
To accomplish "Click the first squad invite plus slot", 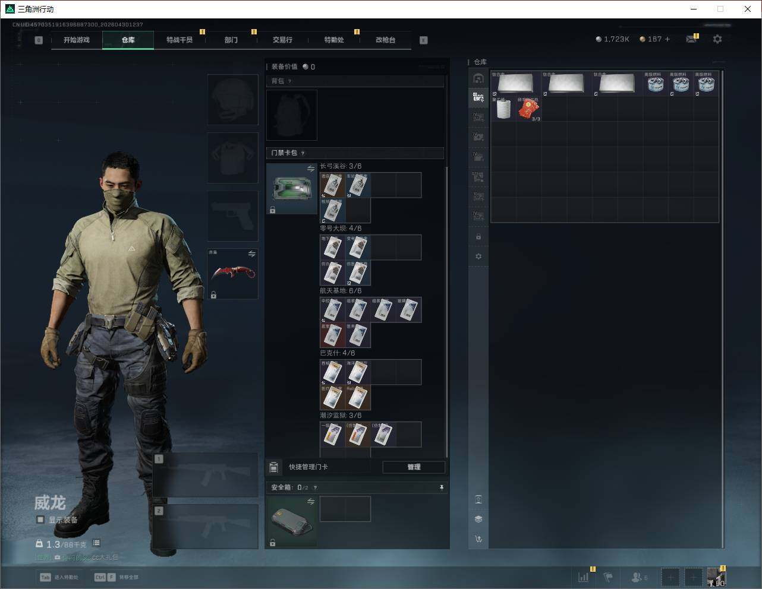I will (670, 577).
